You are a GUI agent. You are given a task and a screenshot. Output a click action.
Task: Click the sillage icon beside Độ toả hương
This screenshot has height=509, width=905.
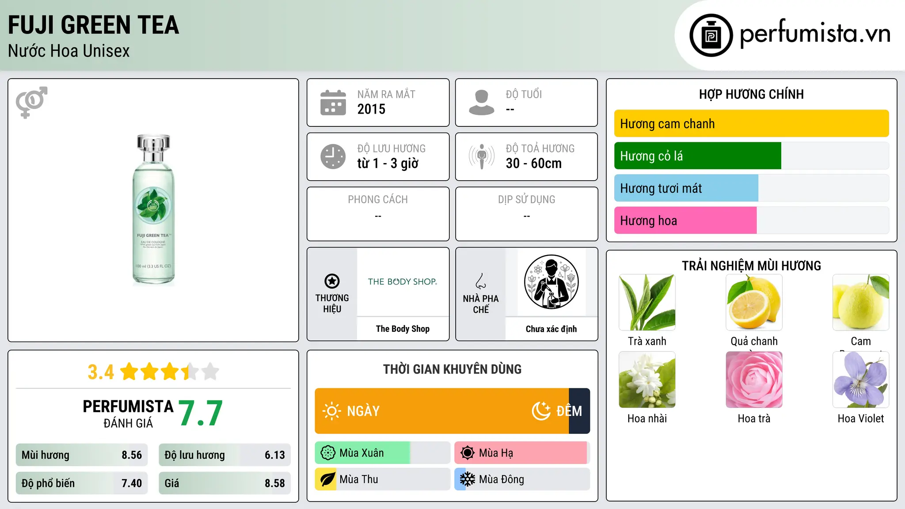[x=482, y=156]
